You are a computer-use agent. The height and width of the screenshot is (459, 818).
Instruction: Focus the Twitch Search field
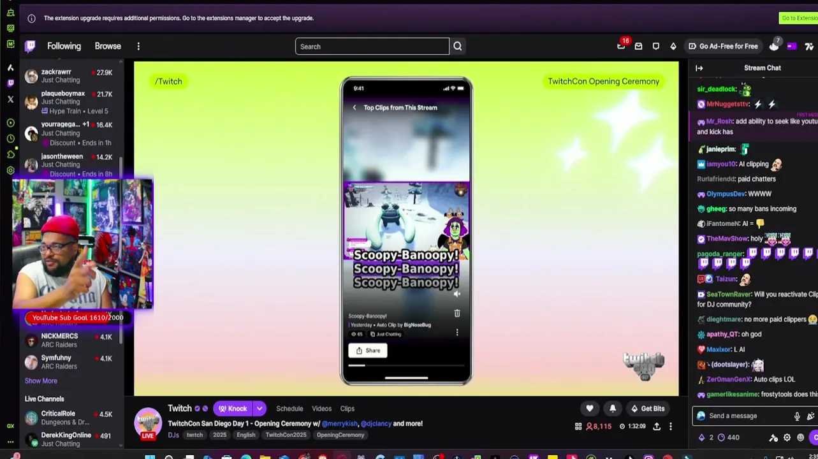(x=372, y=47)
